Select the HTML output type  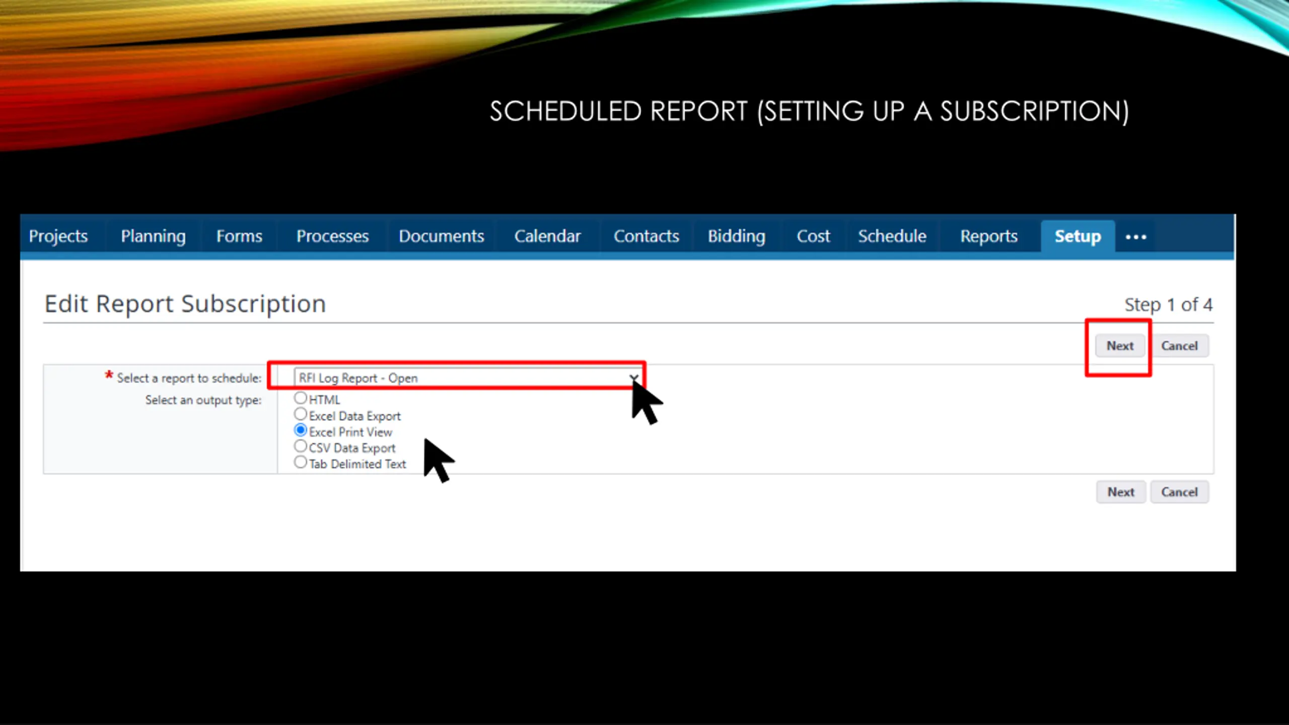[x=301, y=398]
